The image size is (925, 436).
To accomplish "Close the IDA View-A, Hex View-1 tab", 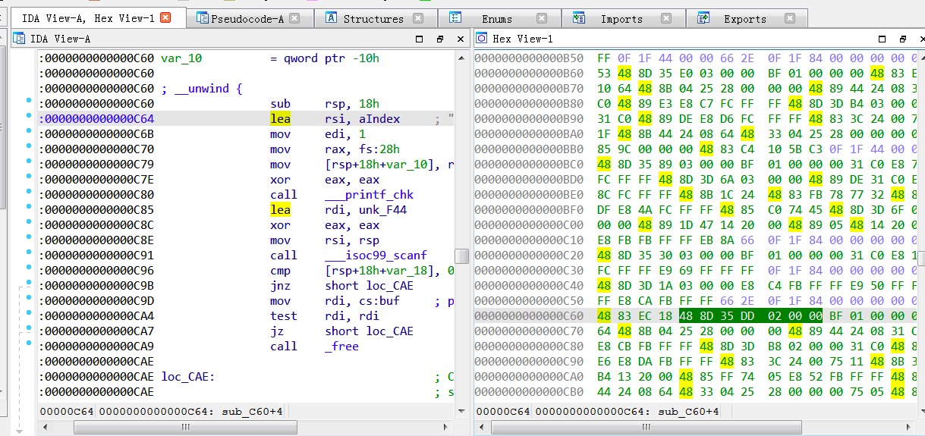I will coord(165,17).
